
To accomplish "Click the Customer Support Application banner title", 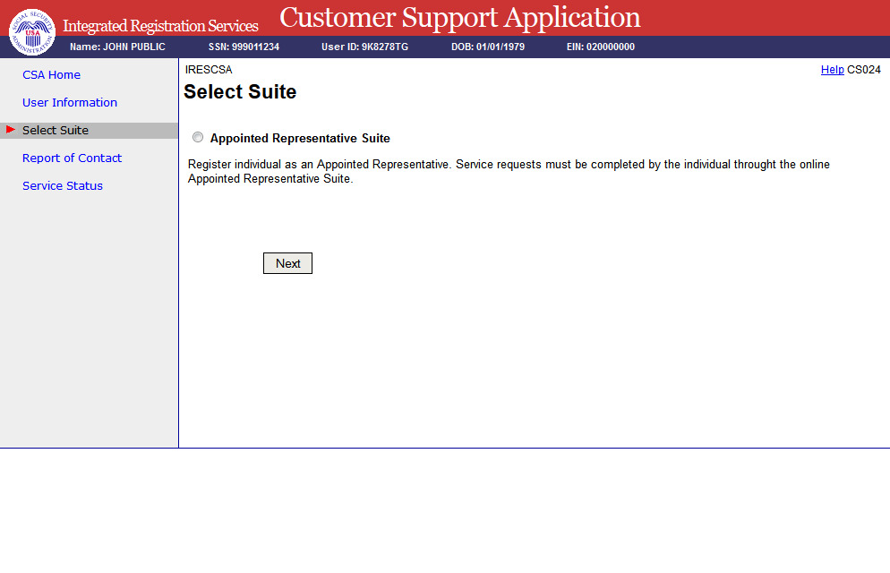I will point(459,18).
